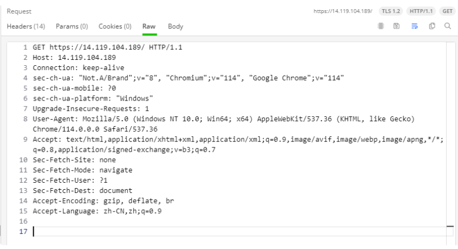The height and width of the screenshot is (249, 458).
Task: Click the sec-ch-ua-platform: "Windows" line
Action: [x=93, y=98]
